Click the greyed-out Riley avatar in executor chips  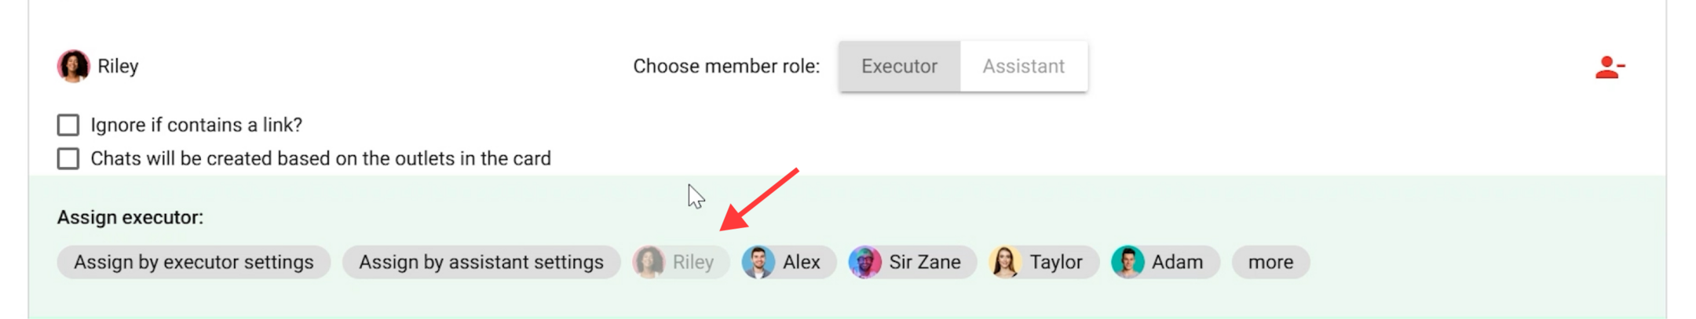(x=649, y=262)
